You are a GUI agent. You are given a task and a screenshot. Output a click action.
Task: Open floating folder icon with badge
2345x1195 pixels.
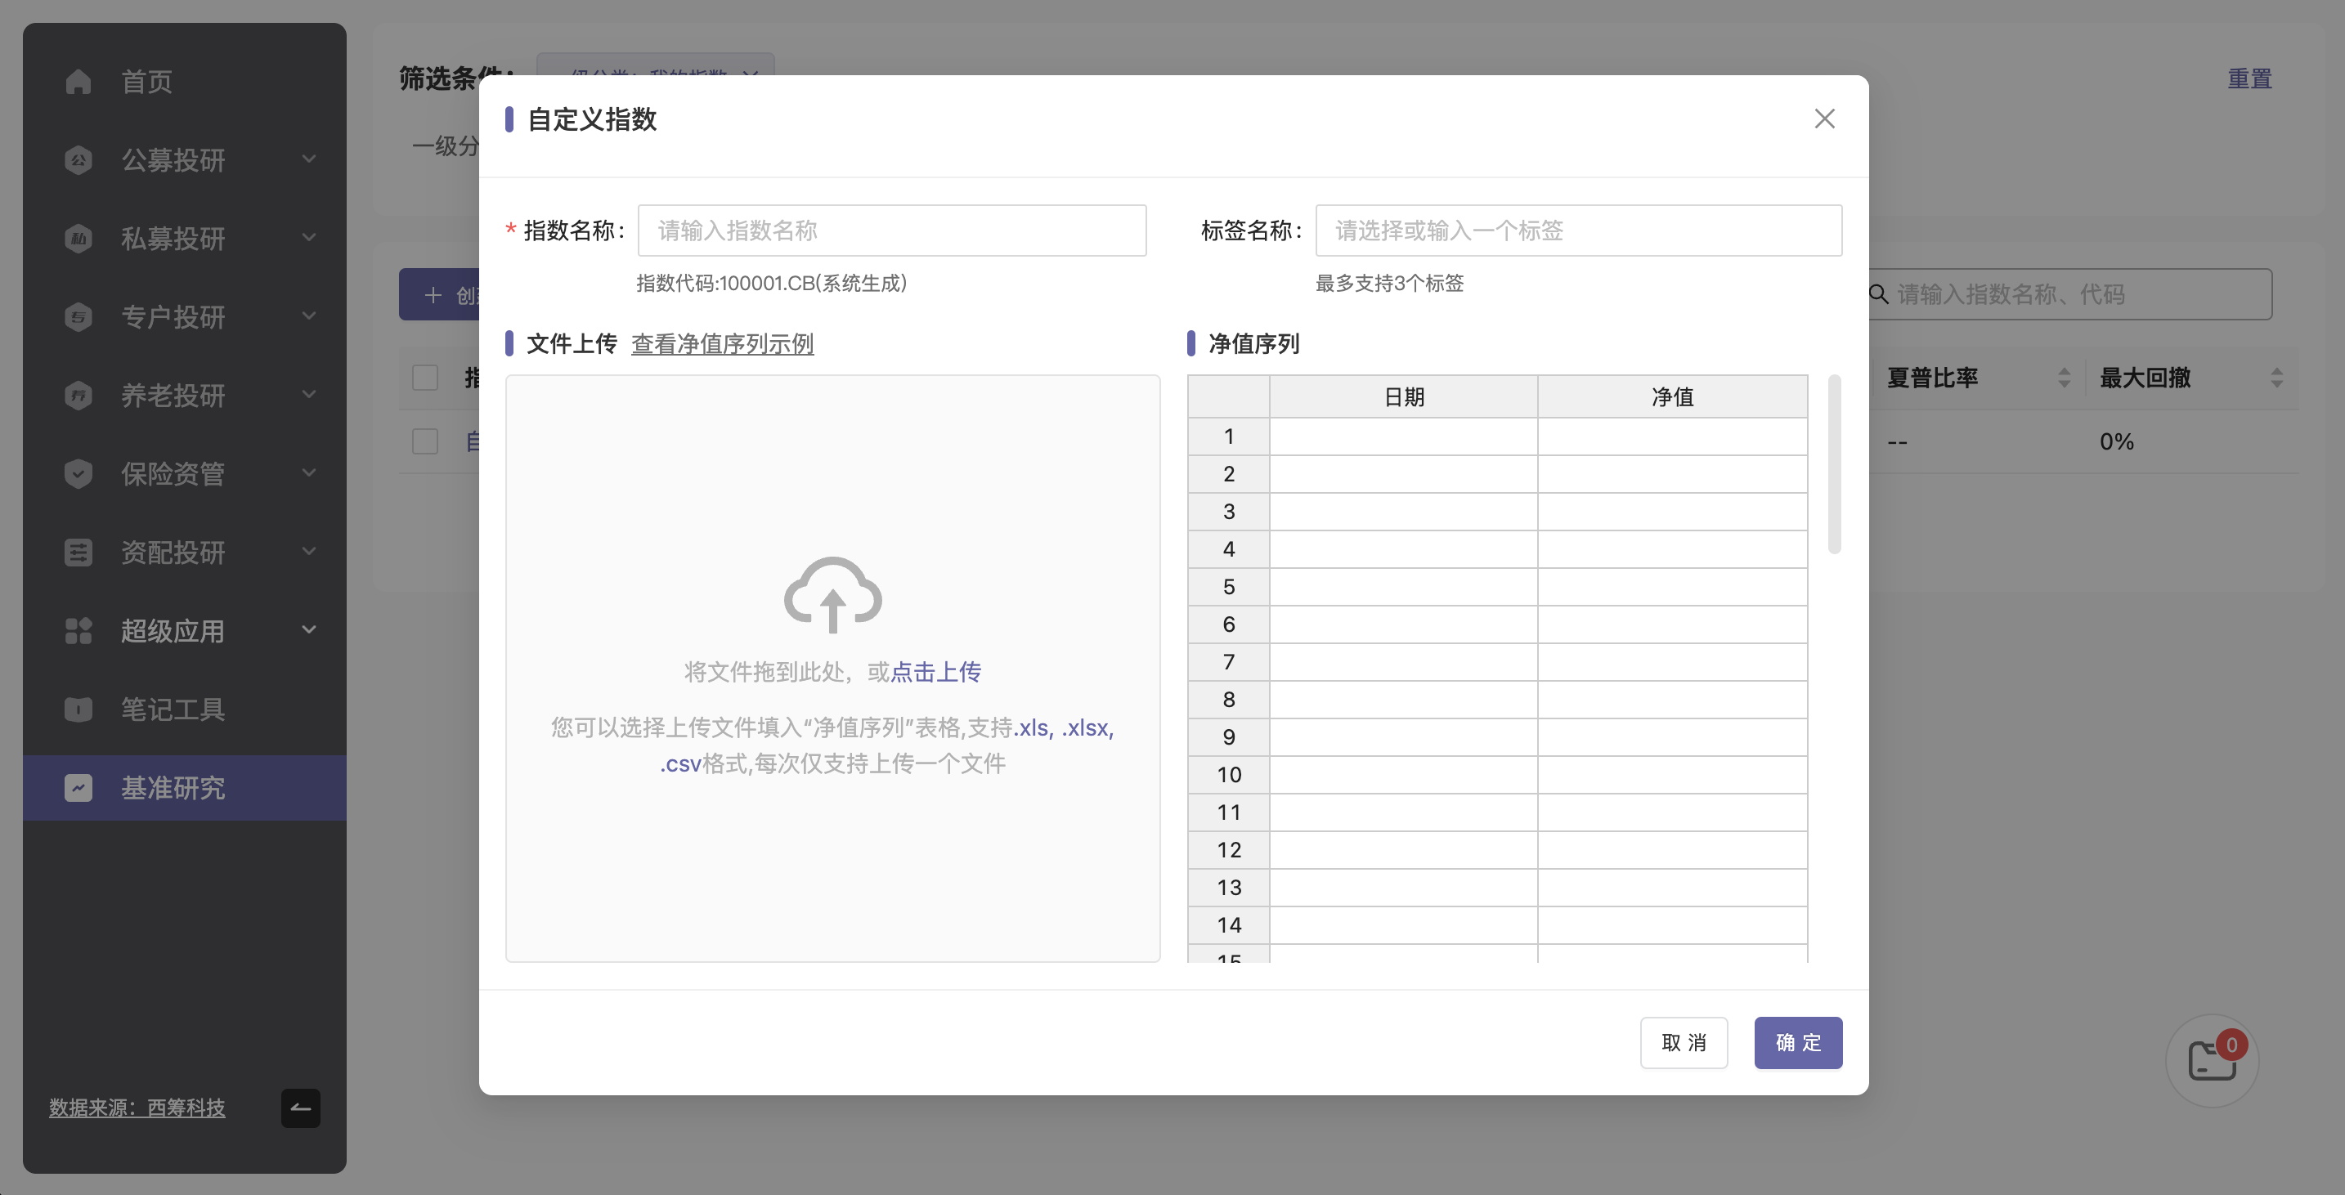click(x=2211, y=1060)
